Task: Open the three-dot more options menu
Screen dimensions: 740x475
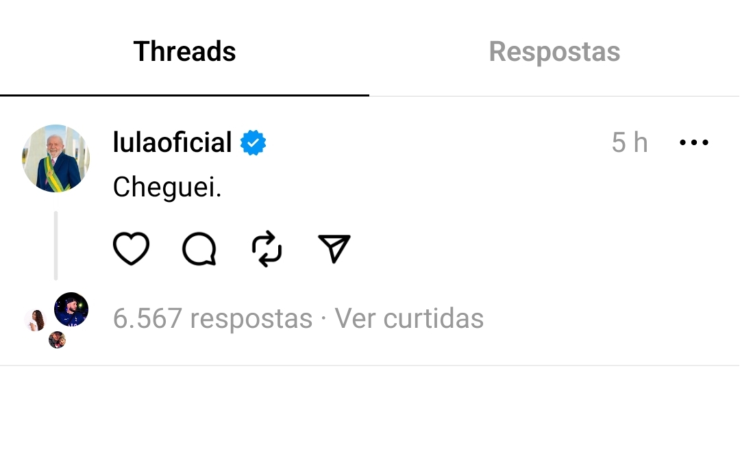Action: 693,142
